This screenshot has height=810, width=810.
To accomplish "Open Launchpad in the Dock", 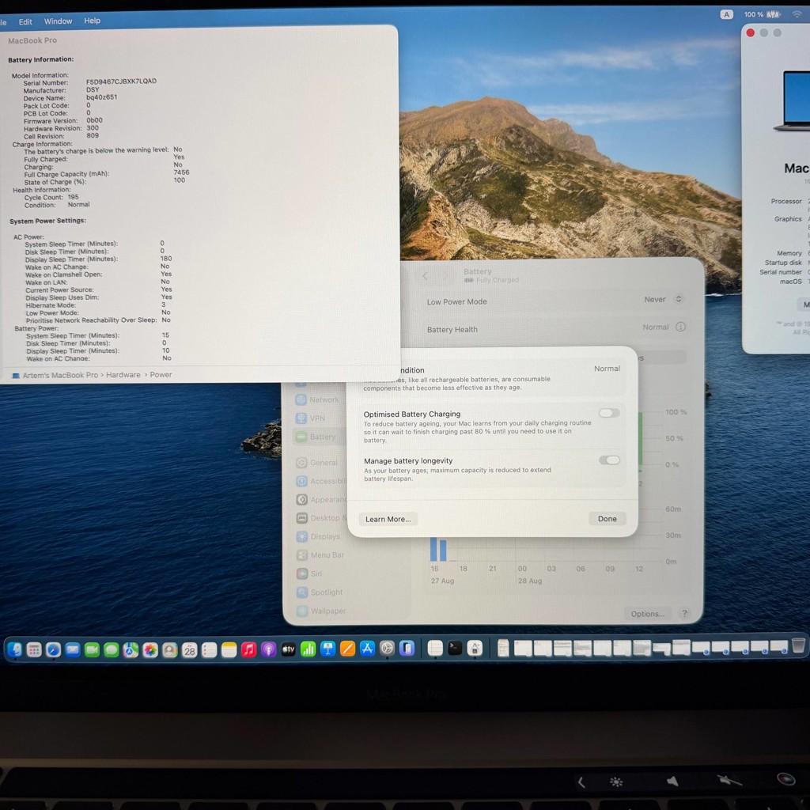I will click(34, 649).
